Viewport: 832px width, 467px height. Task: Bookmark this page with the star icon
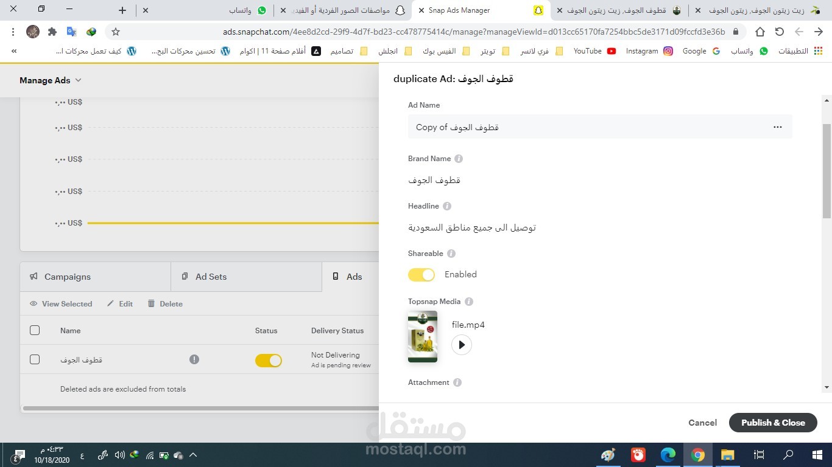tap(116, 32)
